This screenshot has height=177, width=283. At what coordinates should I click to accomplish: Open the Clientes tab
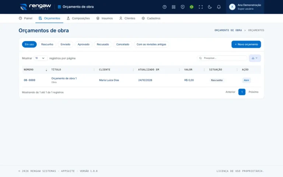(127, 18)
